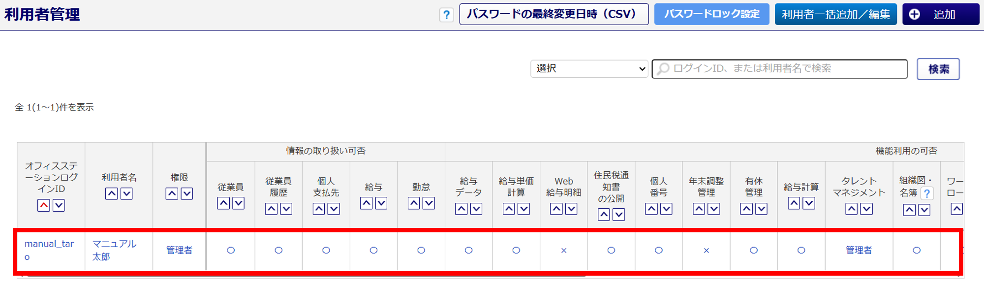Sort タレントマネジメント column descending
The width and height of the screenshot is (984, 285).
(x=866, y=209)
